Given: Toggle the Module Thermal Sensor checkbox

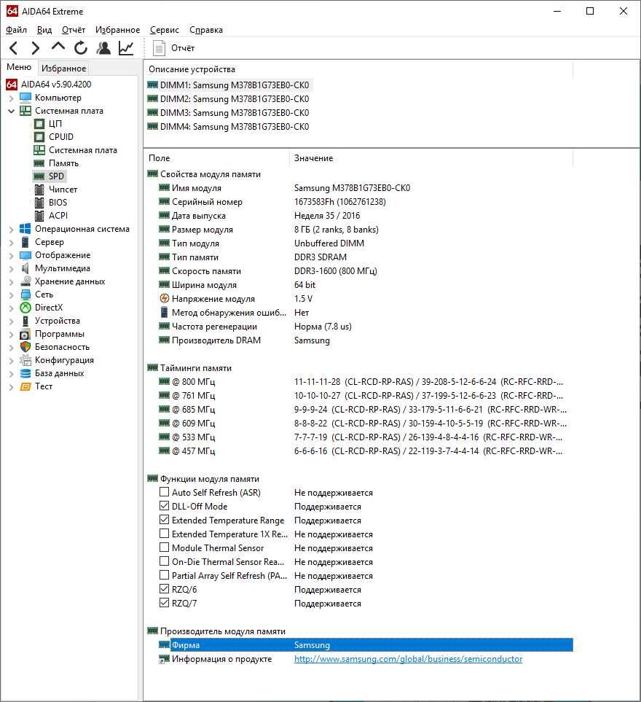Looking at the screenshot, I should pos(164,547).
